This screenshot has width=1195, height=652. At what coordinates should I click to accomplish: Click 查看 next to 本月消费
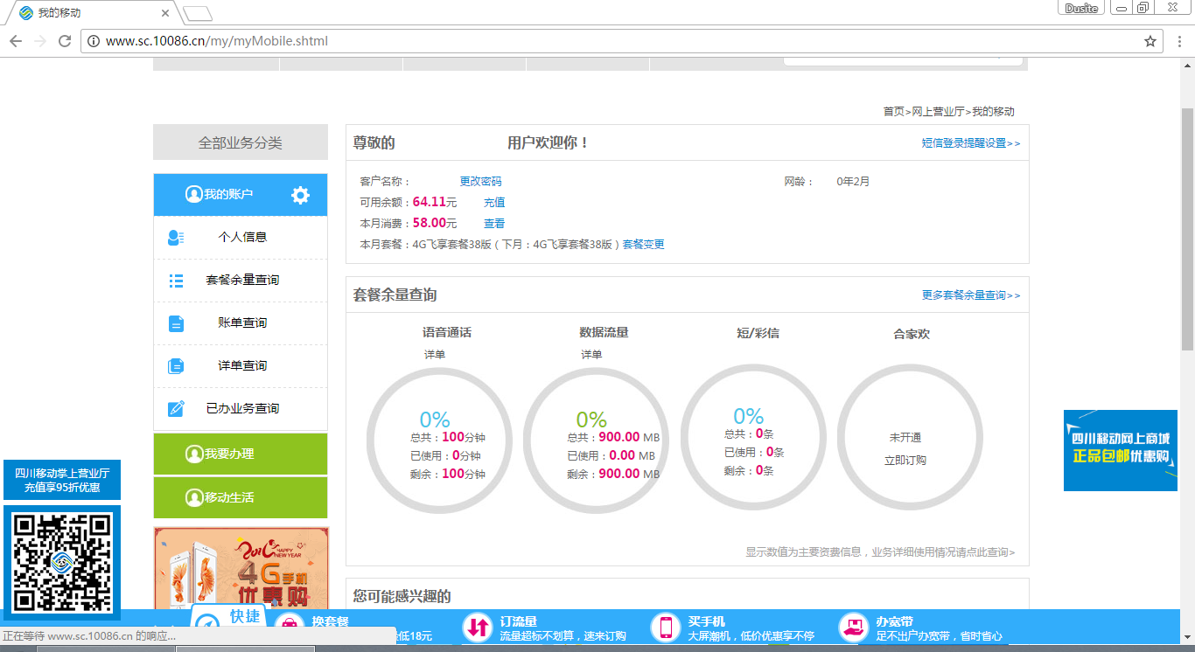494,224
